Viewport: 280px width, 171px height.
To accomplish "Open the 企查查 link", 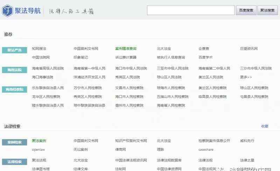I will pos(204,49).
